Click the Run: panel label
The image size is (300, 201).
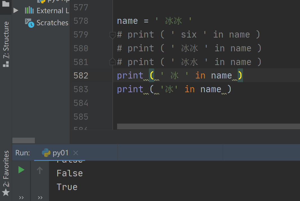click(22, 153)
